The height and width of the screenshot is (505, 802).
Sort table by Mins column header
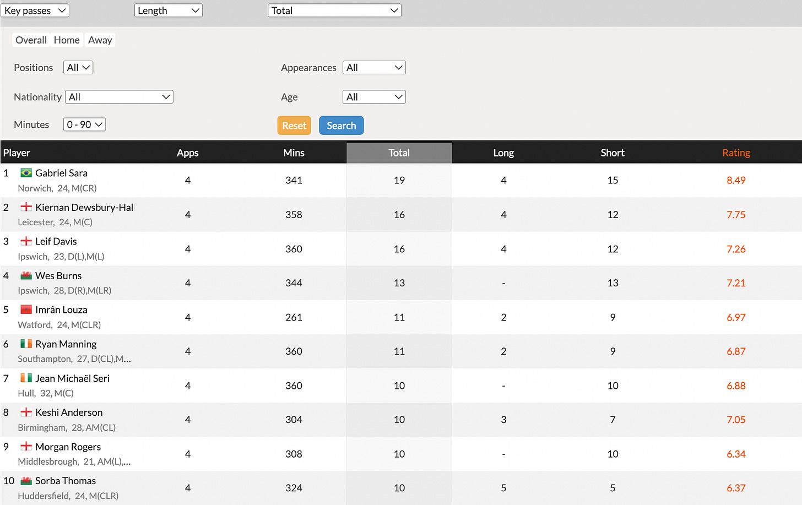pos(294,153)
